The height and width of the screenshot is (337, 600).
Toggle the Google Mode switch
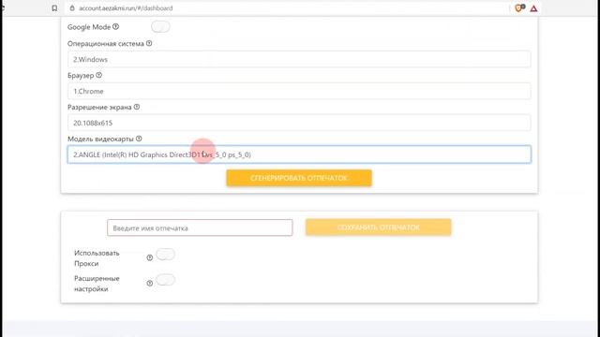(160, 27)
